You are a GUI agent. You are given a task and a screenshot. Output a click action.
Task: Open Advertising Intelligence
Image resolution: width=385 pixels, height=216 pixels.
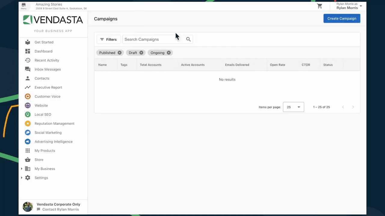click(54, 141)
